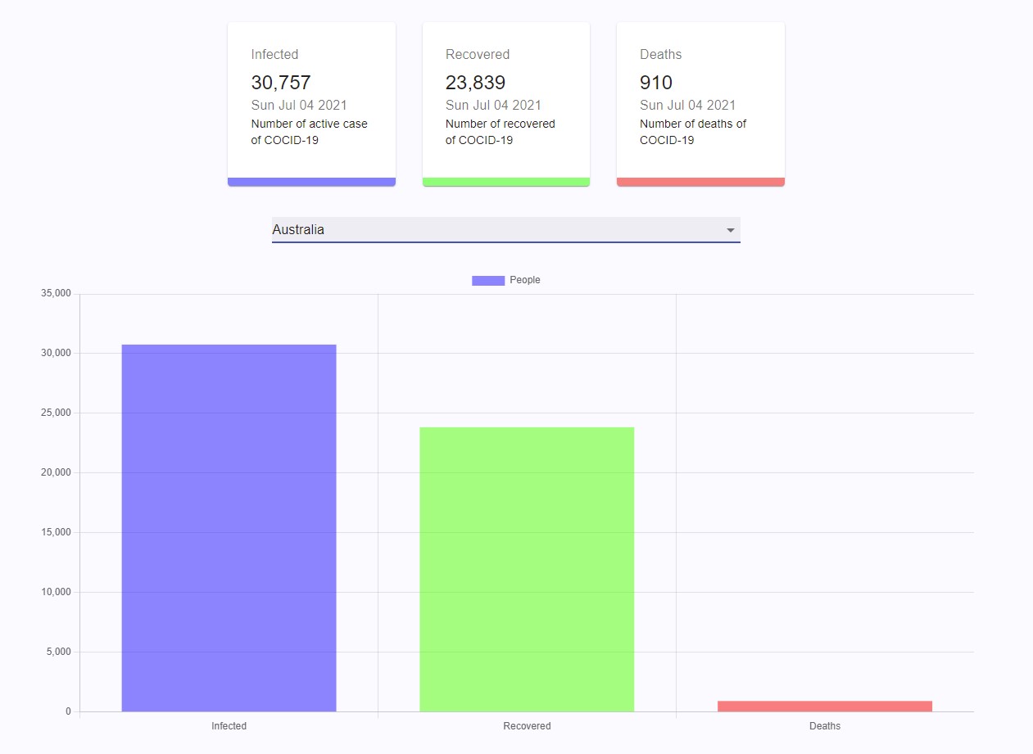Select the Deaths card
Viewport: 1033px width, 754px height.
pos(700,104)
